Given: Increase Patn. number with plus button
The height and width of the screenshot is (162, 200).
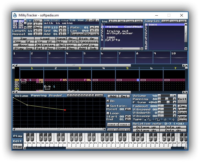Looking at the screenshot, I should 92,27.
